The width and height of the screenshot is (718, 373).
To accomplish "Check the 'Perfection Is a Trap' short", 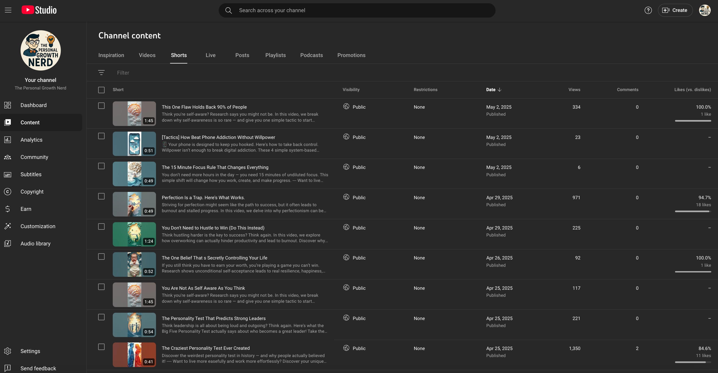I will (101, 196).
